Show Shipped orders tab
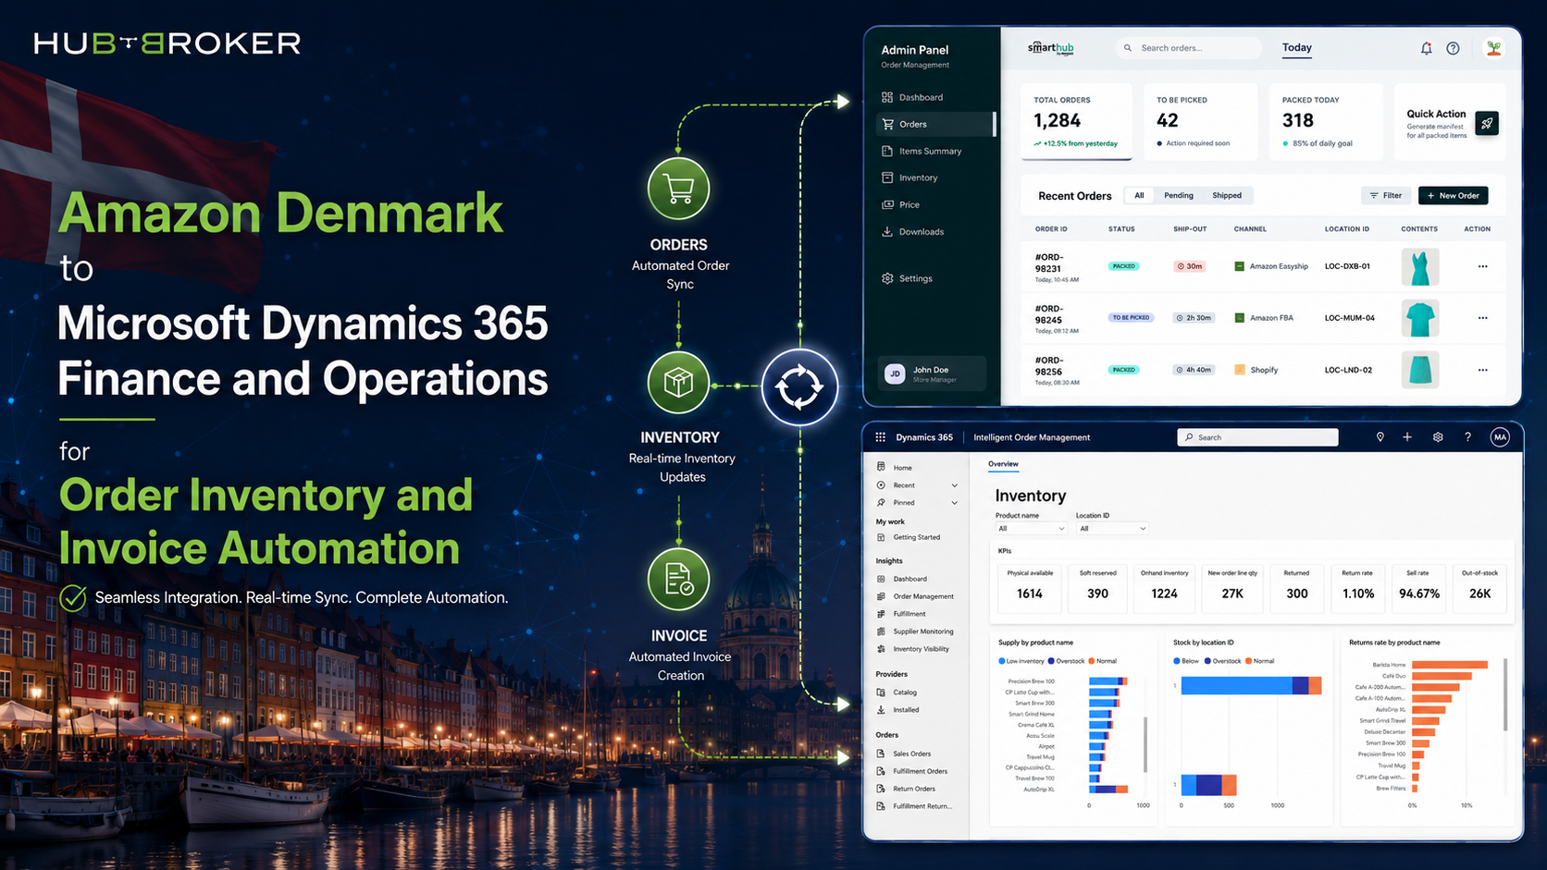 [1227, 195]
